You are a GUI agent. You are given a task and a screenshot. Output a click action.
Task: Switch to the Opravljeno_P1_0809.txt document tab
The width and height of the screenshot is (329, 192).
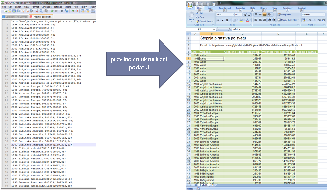click(x=15, y=16)
